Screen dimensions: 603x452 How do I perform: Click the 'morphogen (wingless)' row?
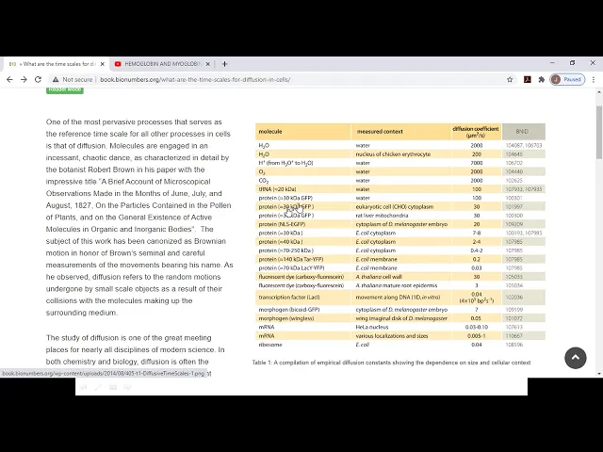(399, 318)
